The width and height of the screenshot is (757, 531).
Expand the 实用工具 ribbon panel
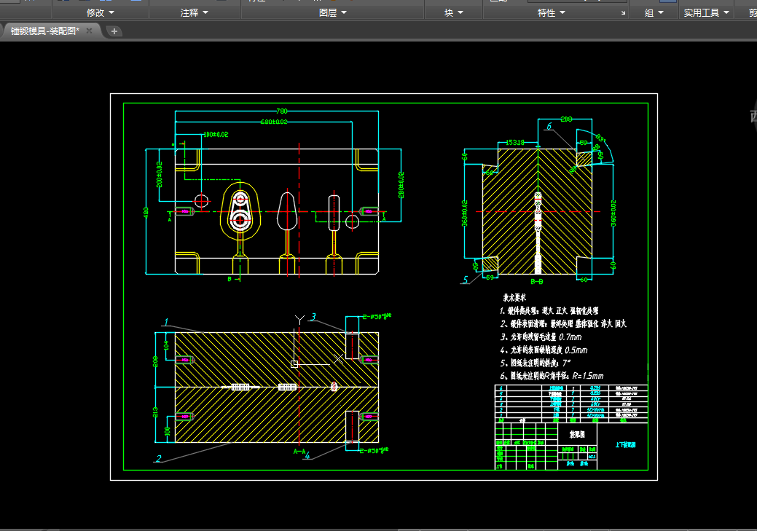coord(706,12)
